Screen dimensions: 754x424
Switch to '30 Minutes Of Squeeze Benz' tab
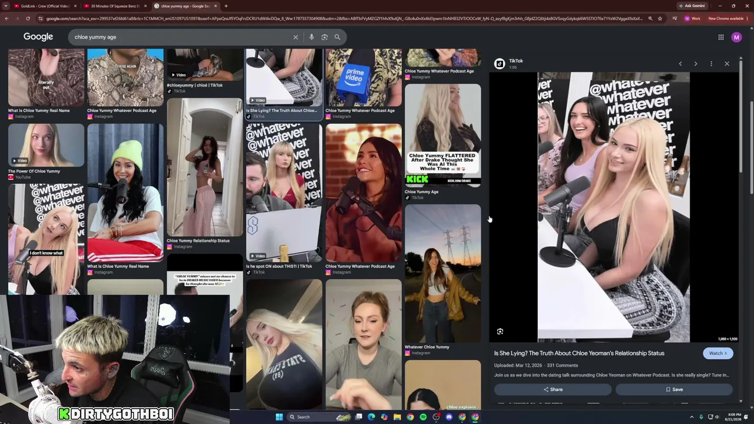(x=116, y=6)
